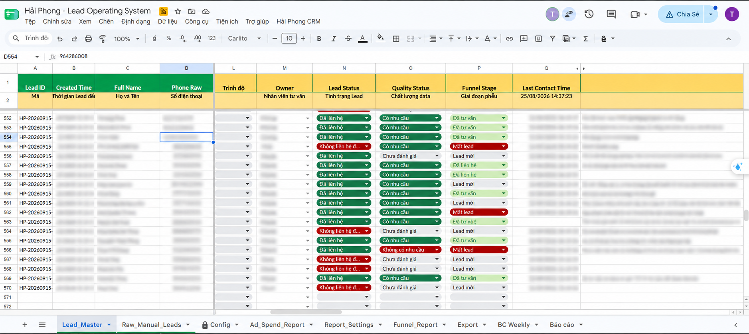
Task: Decrease decimal places
Action: click(x=183, y=38)
